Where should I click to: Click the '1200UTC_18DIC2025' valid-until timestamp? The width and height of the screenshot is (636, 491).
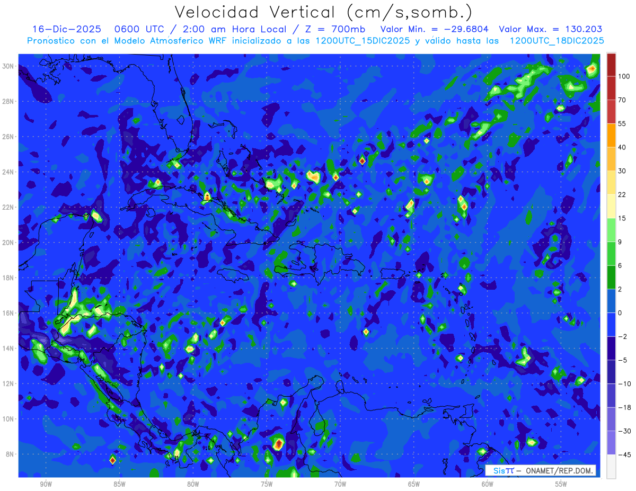click(557, 40)
